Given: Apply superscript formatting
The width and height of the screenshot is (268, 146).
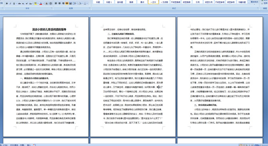Looking at the screenshot, I should [x=27, y=4].
